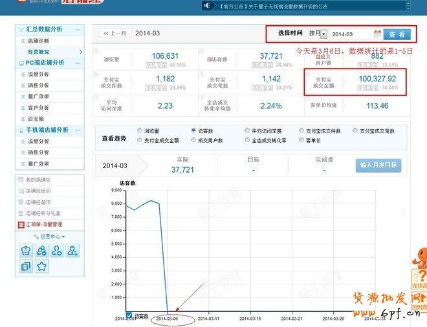
Task: Open 店铺诊断 in the sidebar
Action: 38,41
